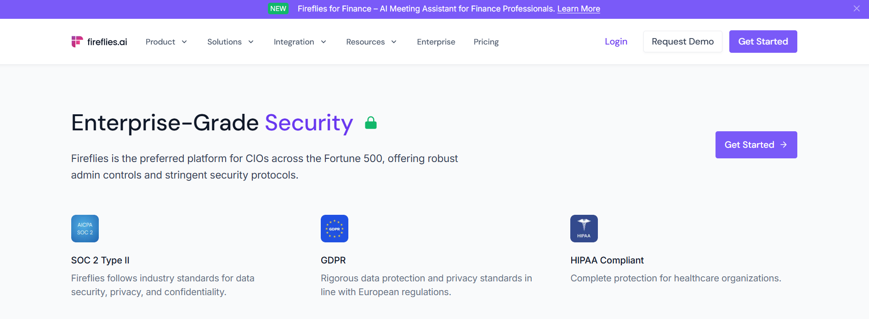Screen dimensions: 869x319
Task: Click the HIPAA caduceus badge icon
Action: (584, 229)
